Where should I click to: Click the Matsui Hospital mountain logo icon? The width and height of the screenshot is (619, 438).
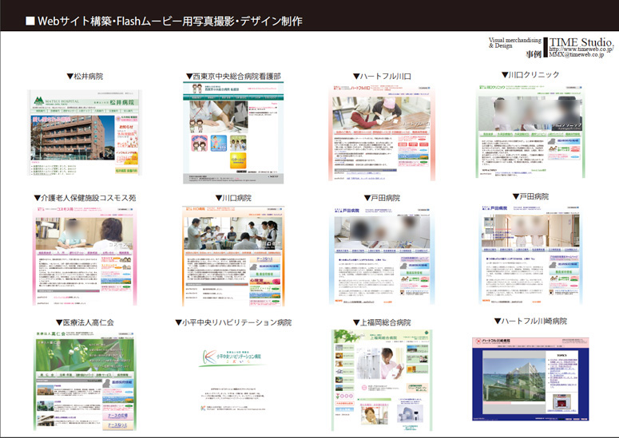click(38, 101)
